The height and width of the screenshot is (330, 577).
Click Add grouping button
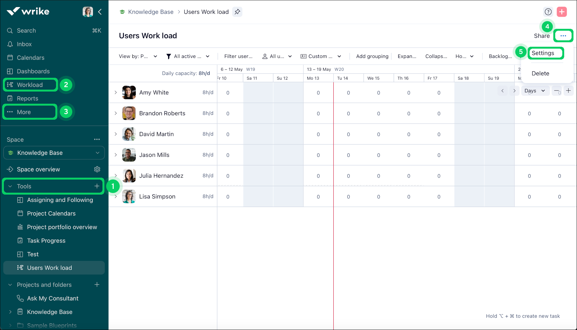pos(372,56)
